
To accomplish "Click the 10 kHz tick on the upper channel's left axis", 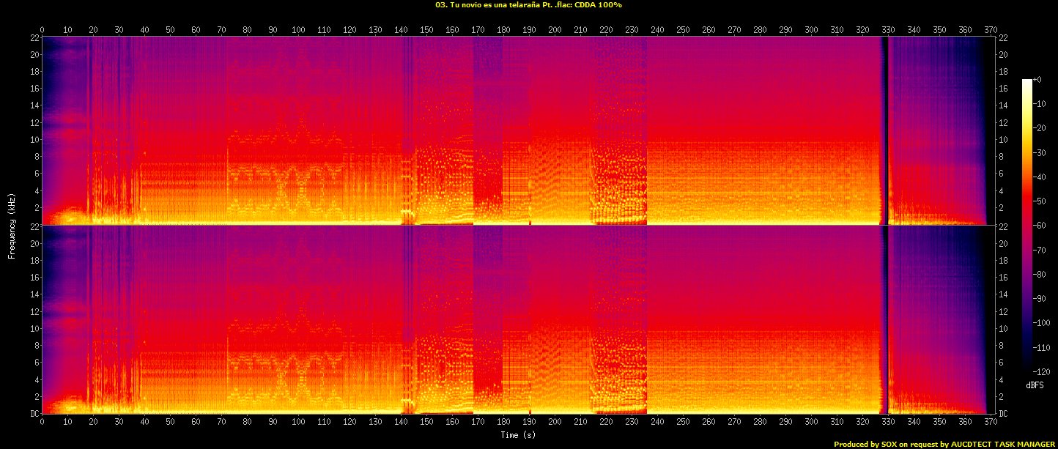I will point(34,139).
